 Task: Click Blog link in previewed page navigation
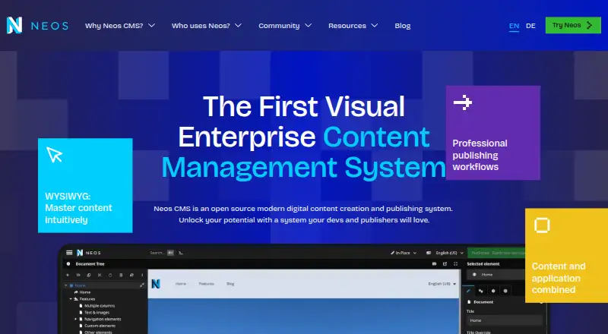230,284
